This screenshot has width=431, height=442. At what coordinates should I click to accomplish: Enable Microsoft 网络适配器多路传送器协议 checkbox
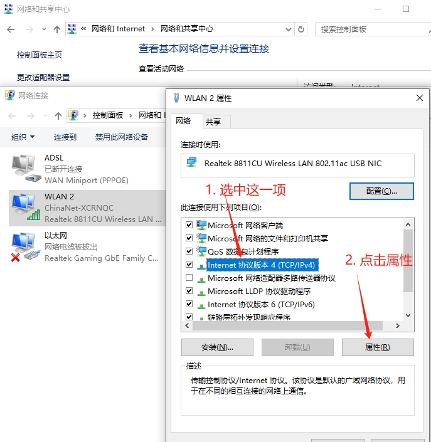tap(189, 278)
